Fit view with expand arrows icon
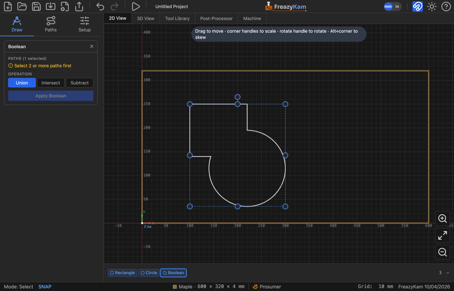 pyautogui.click(x=443, y=235)
